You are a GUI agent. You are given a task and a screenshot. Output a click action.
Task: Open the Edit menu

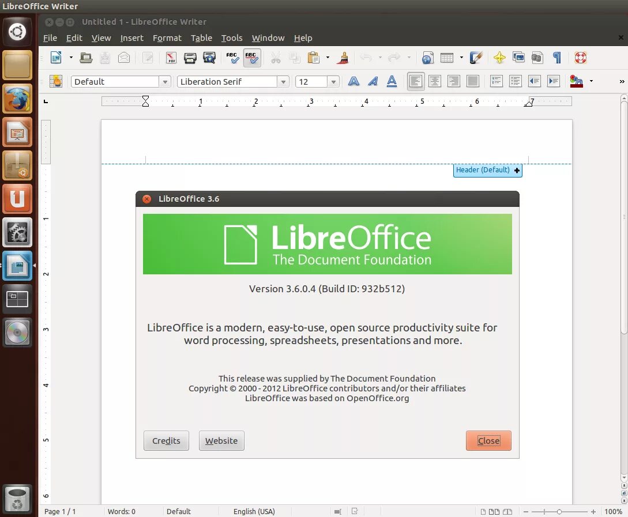(x=74, y=38)
